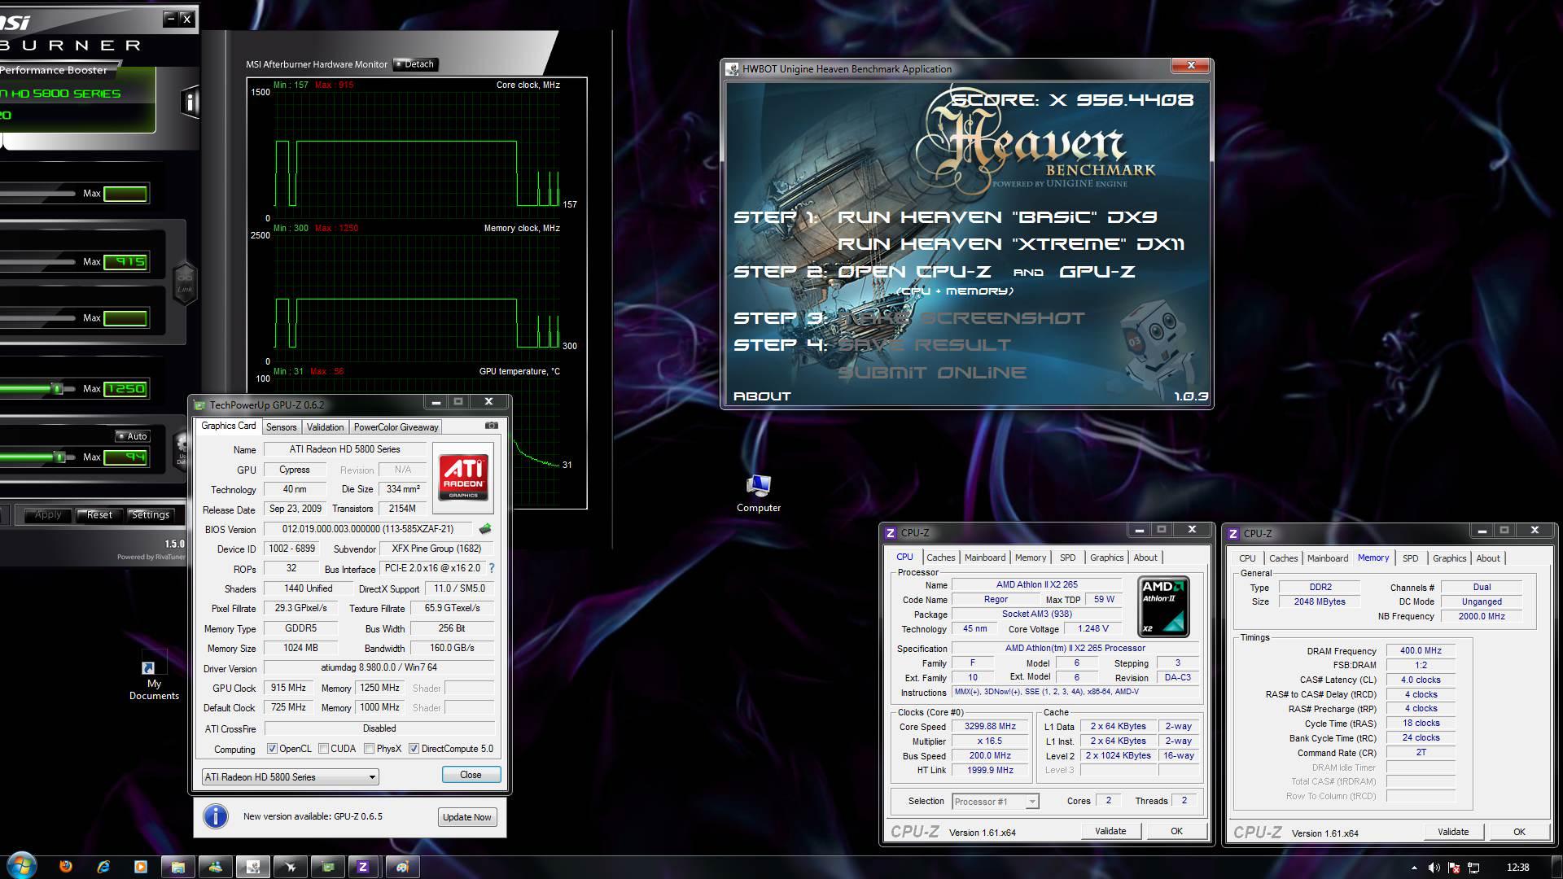Switch to the Validation tab in GPU-Z
This screenshot has width=1563, height=879.
[x=326, y=427]
